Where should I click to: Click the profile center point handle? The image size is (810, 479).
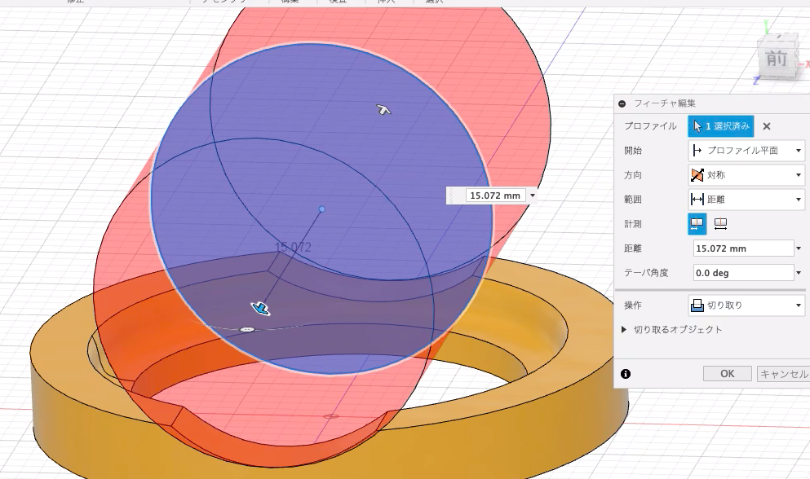pos(322,209)
